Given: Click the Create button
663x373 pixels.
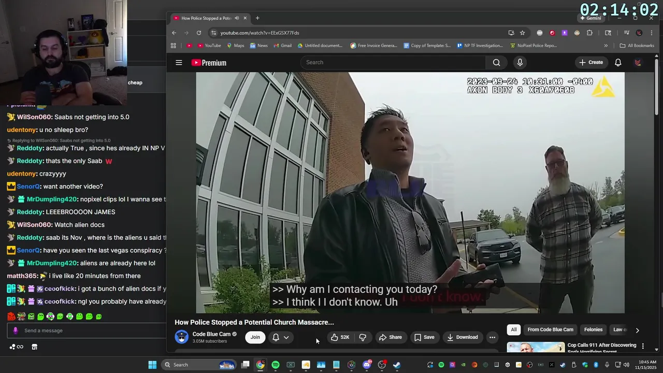Looking at the screenshot, I should pos(591,63).
